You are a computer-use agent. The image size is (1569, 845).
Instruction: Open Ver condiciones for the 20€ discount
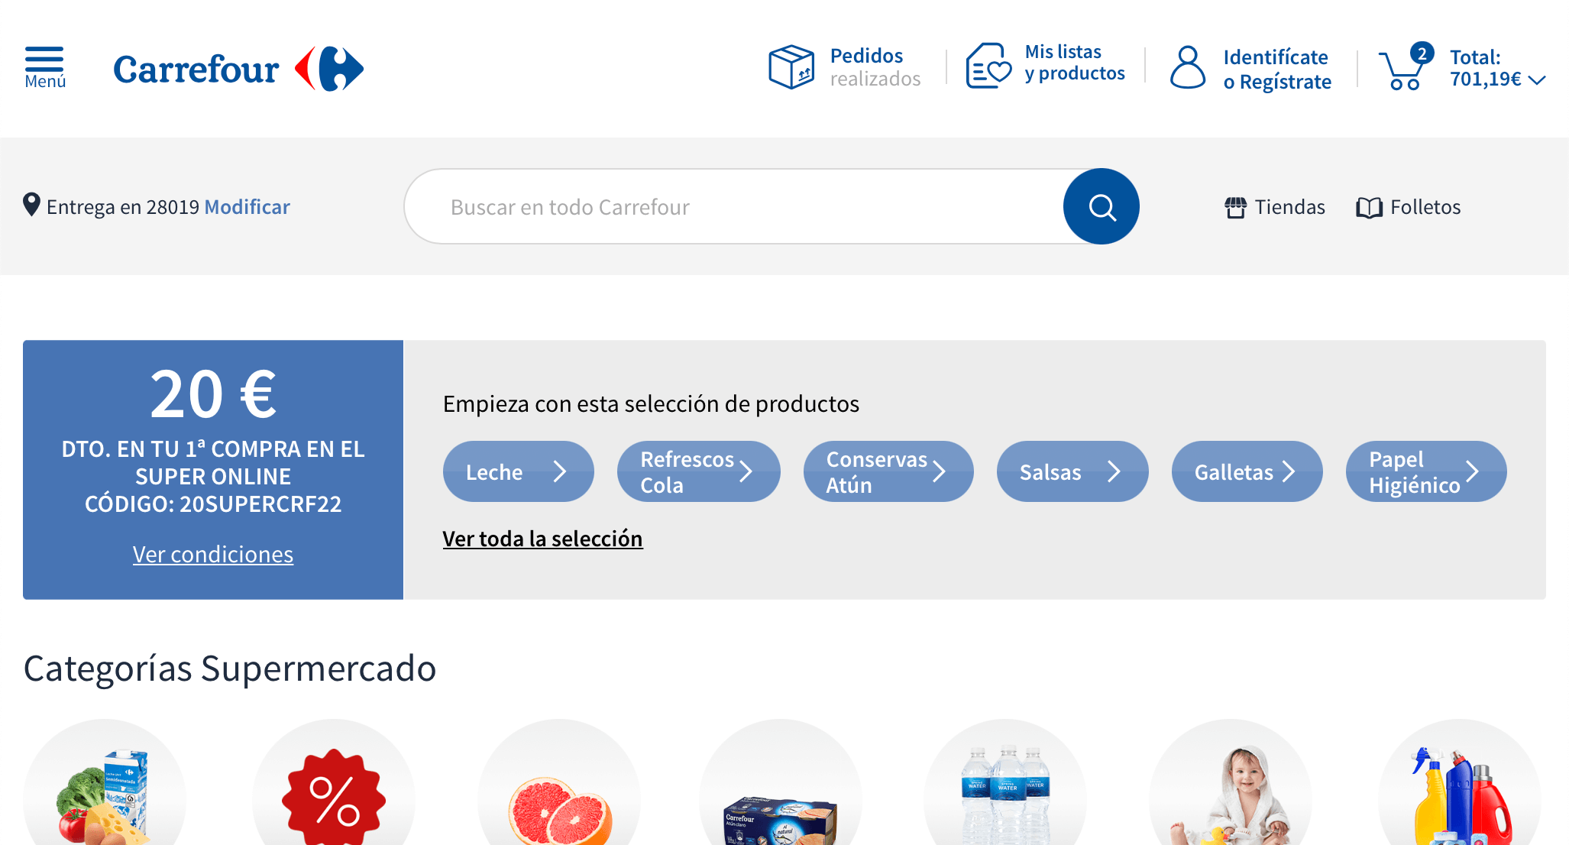(x=213, y=554)
